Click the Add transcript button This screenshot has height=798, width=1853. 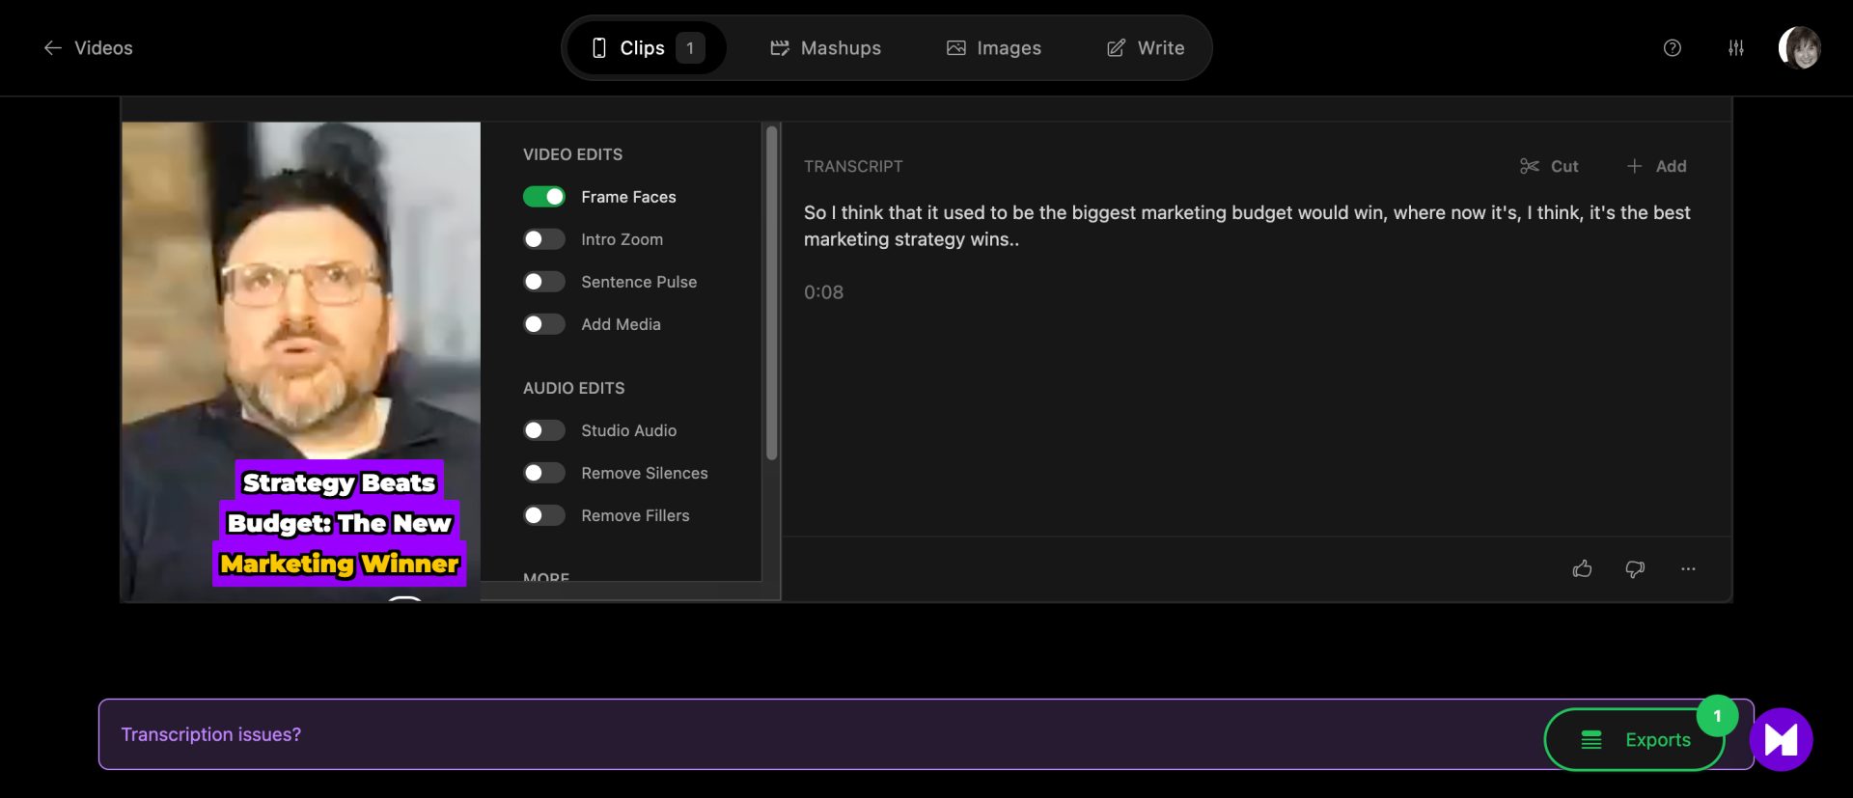click(x=1656, y=166)
